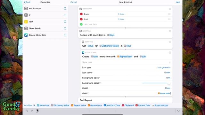Image resolution: width=205 pixels, height=115 pixels.
Task: Tap the Add new item placeholder
Action: click(91, 24)
